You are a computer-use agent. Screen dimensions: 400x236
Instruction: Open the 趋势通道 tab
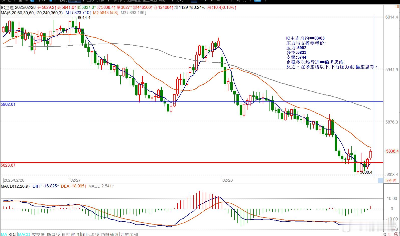pyautogui.click(x=110, y=234)
